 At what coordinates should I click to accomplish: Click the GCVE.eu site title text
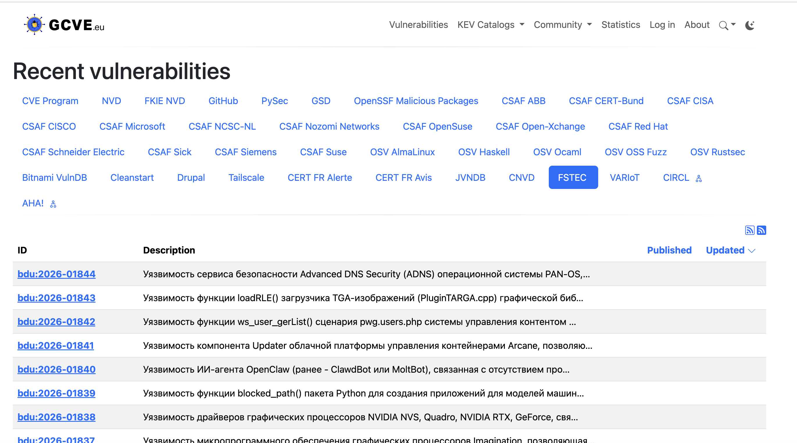76,25
